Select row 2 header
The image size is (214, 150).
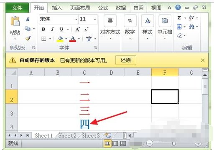[12, 97]
